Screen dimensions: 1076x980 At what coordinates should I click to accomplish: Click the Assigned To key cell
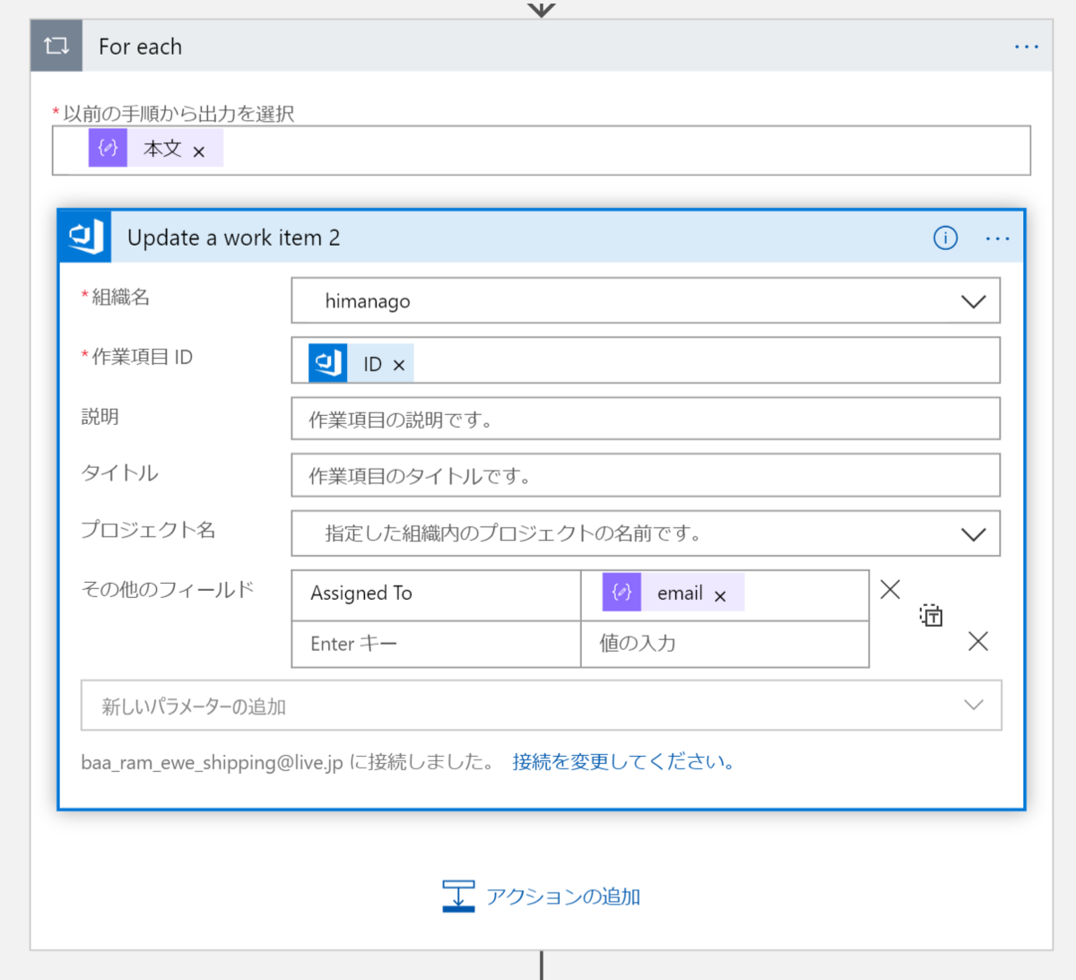point(436,594)
